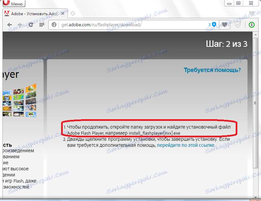Open 'Требуется помощь?' link
261x201 pixels.
point(212,70)
